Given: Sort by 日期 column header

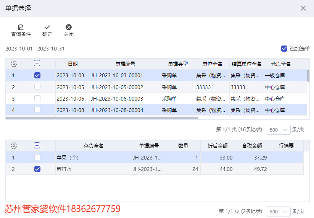Looking at the screenshot, I should click(73, 64).
